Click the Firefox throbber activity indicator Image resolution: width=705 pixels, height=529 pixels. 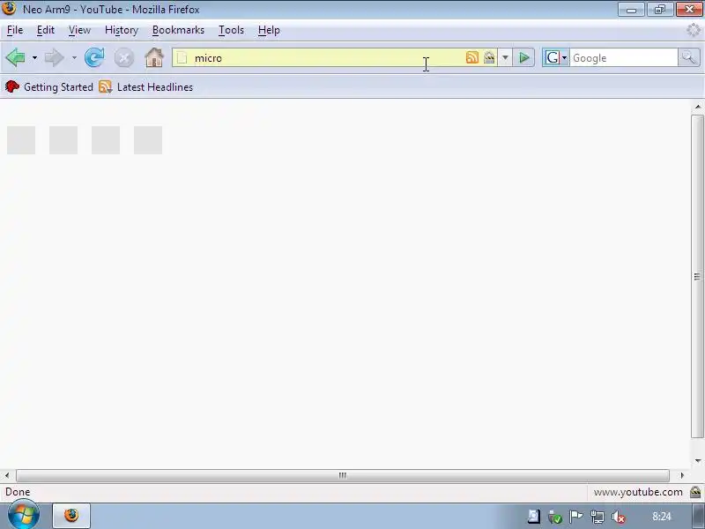click(x=694, y=30)
